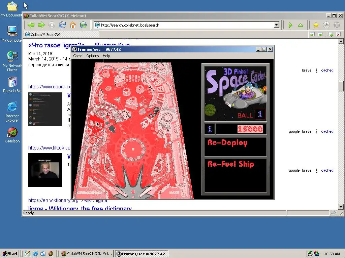345x258 pixels.
Task: Go forward with the green right arrow
Action: [41, 25]
